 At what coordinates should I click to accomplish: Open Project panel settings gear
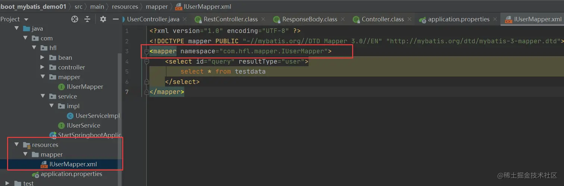click(103, 19)
